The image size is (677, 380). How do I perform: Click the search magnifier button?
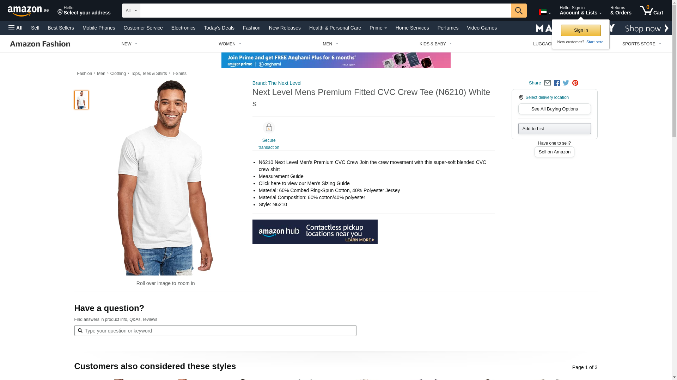519,11
